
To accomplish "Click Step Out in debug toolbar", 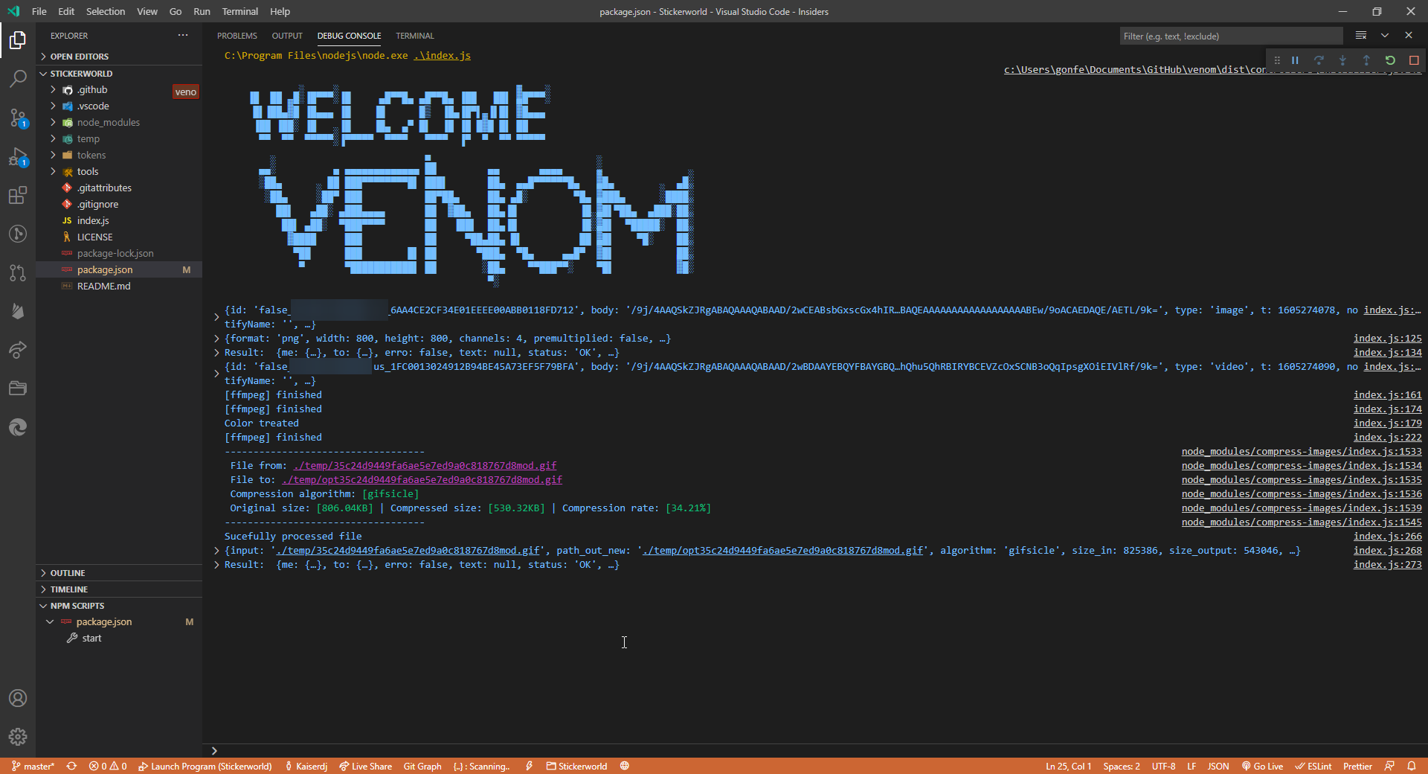I will click(1366, 60).
